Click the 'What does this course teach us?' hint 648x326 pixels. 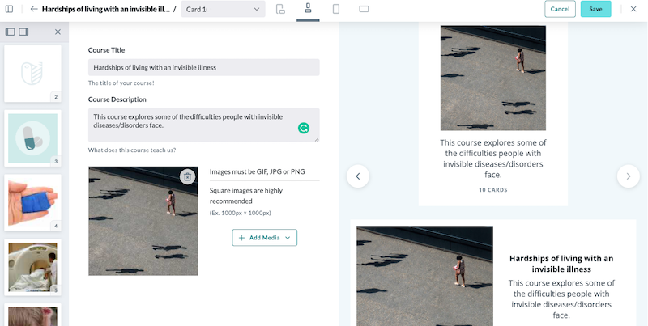pos(132,150)
